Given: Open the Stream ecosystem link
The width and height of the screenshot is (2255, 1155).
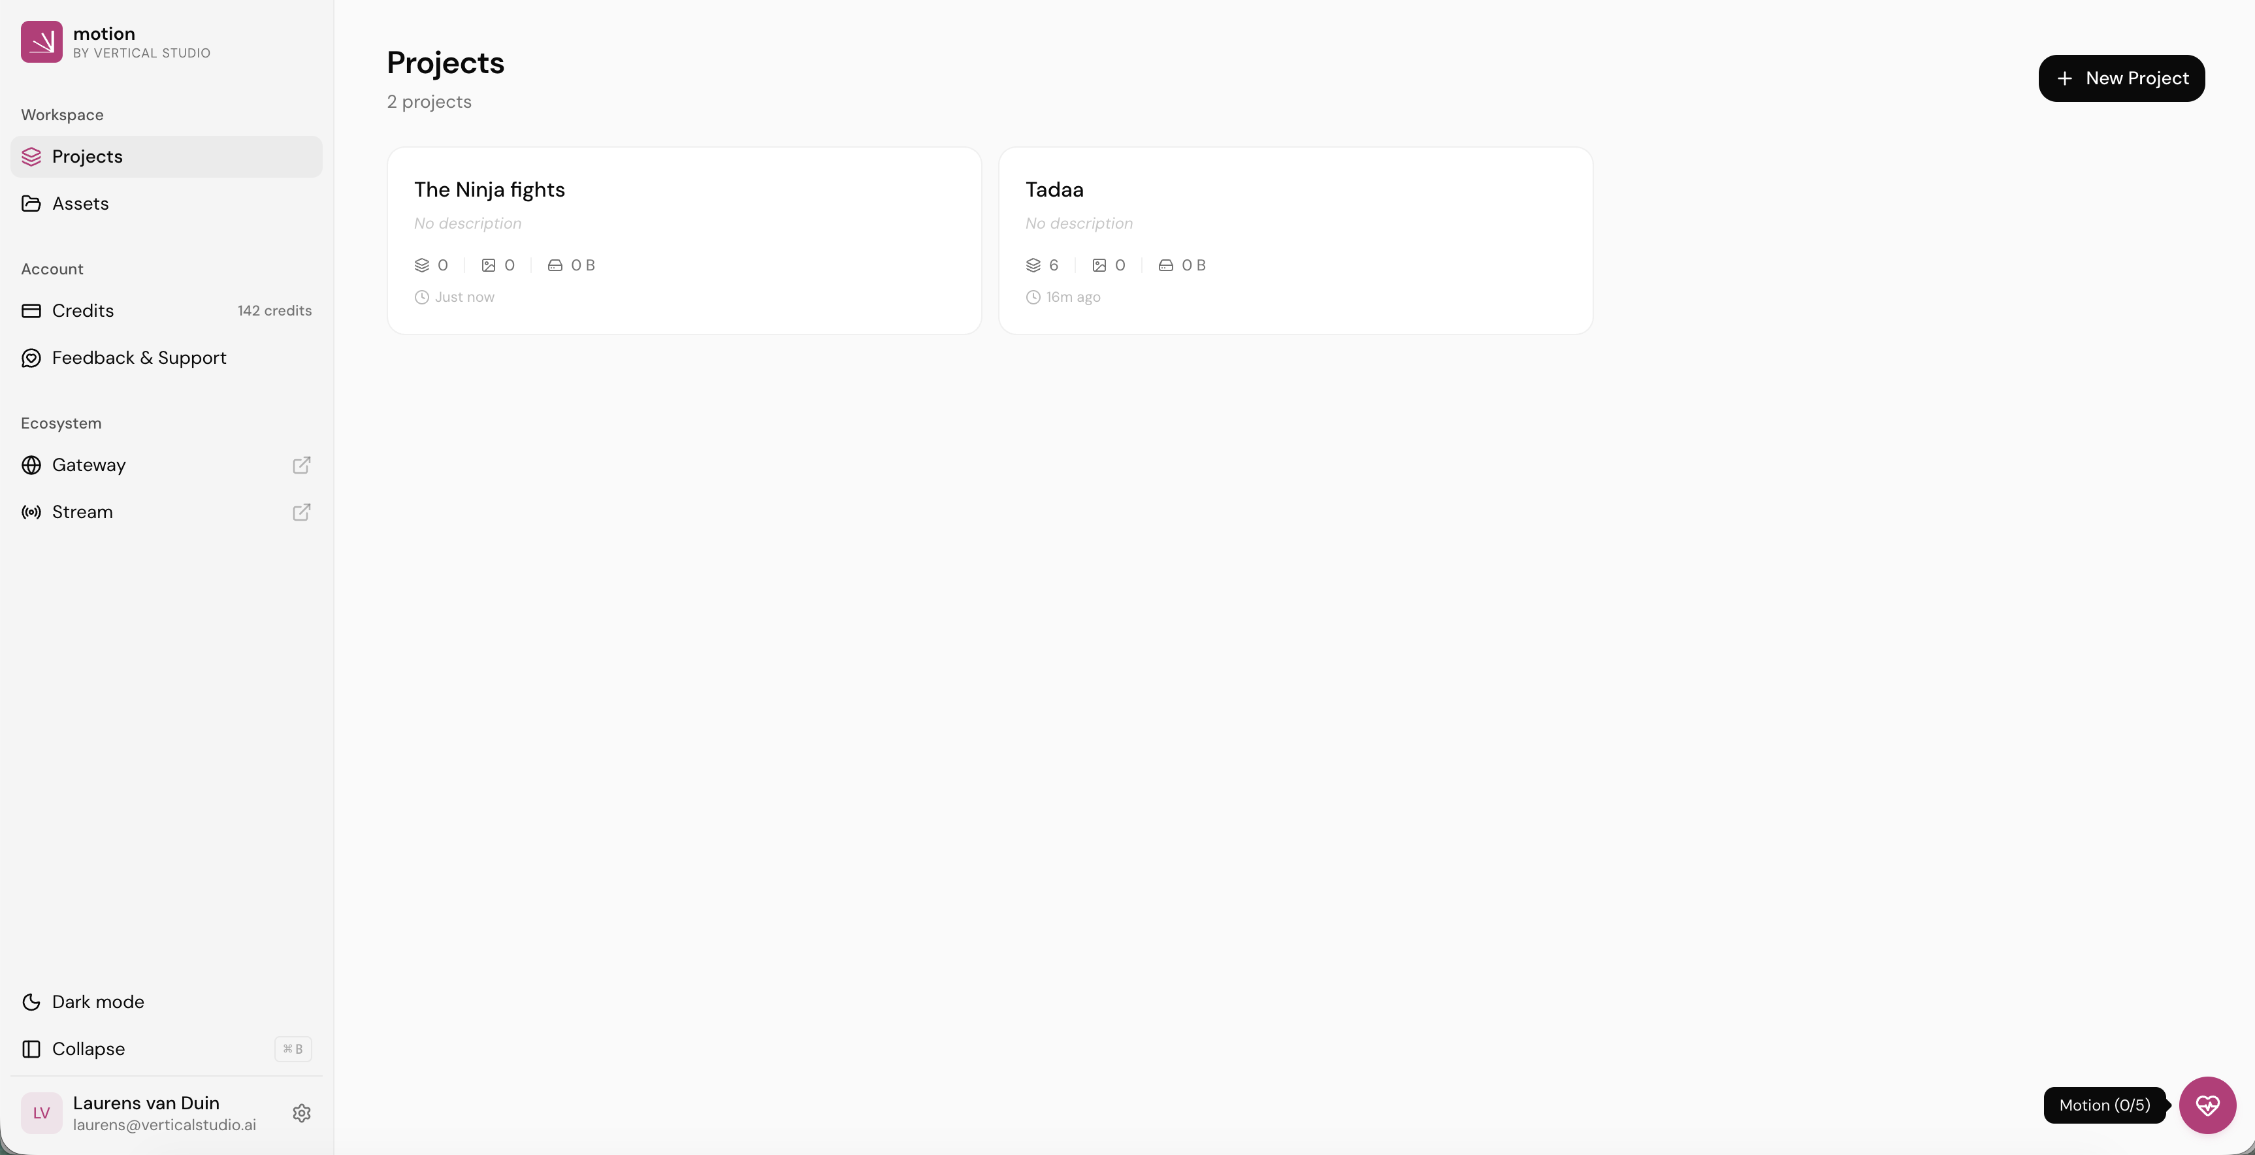Looking at the screenshot, I should pos(82,512).
